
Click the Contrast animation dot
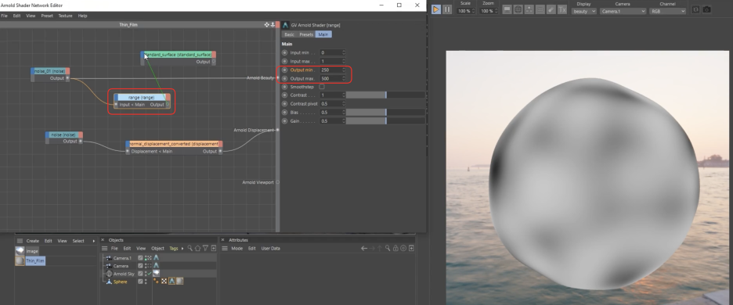pos(285,95)
